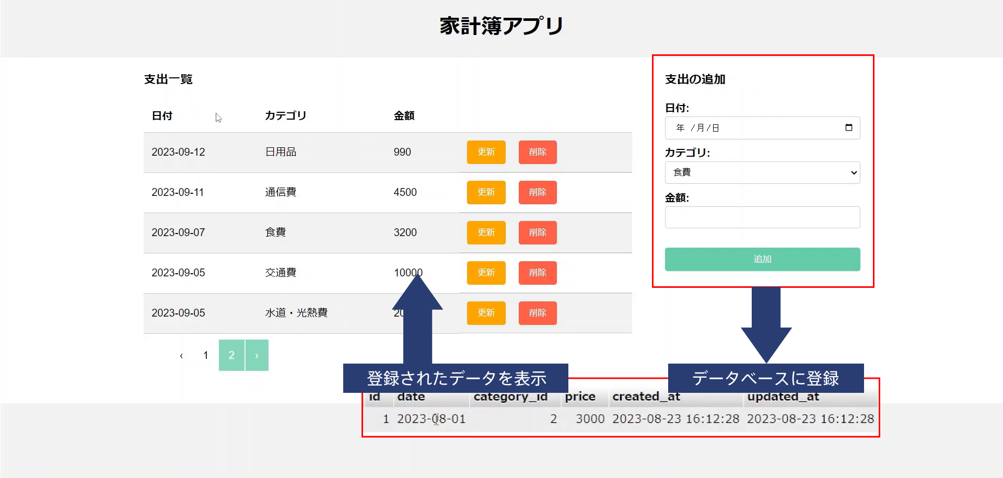Image resolution: width=1003 pixels, height=478 pixels.
Task: Delete the 通信費 4500 expense row
Action: [537, 192]
